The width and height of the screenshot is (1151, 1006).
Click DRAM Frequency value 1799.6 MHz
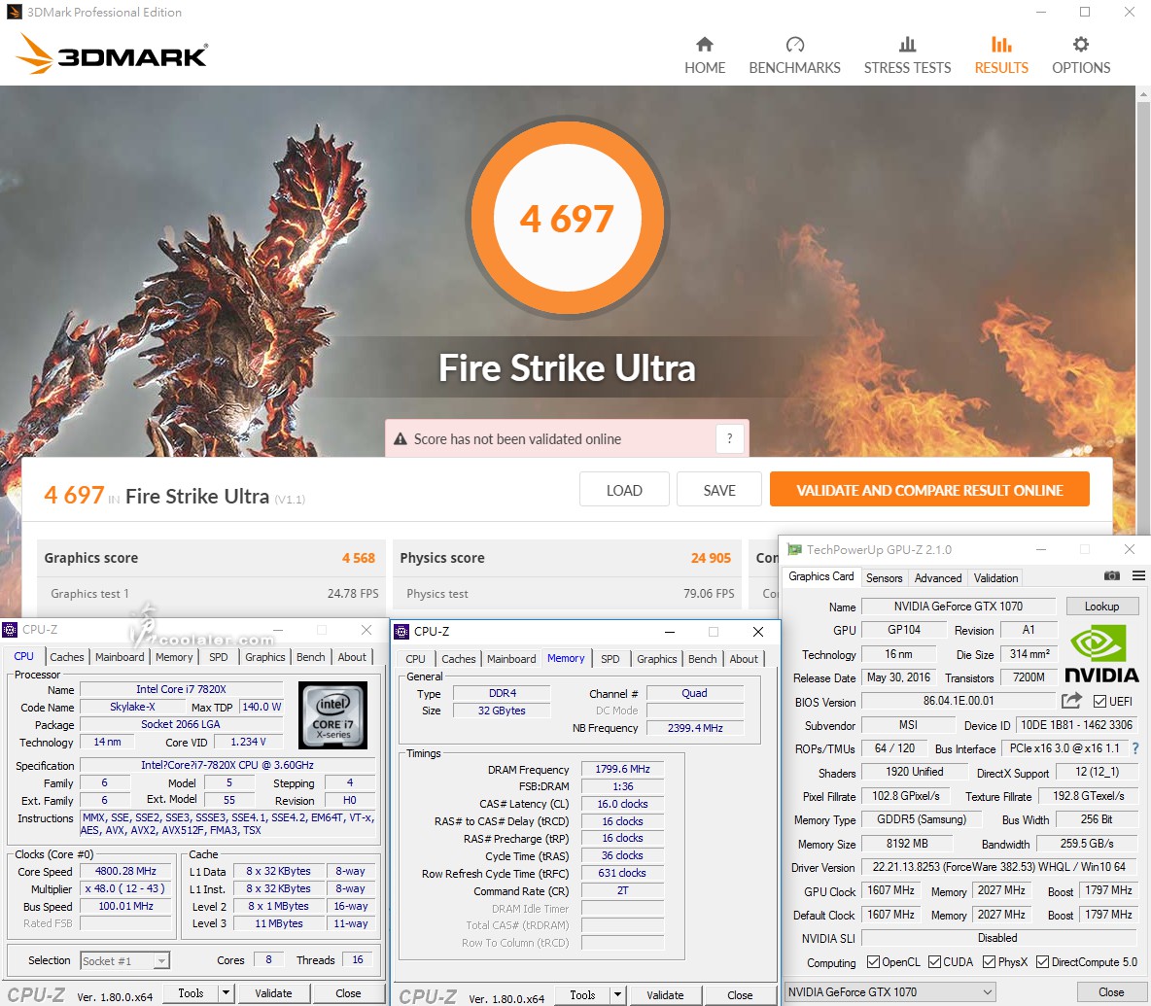pos(622,769)
